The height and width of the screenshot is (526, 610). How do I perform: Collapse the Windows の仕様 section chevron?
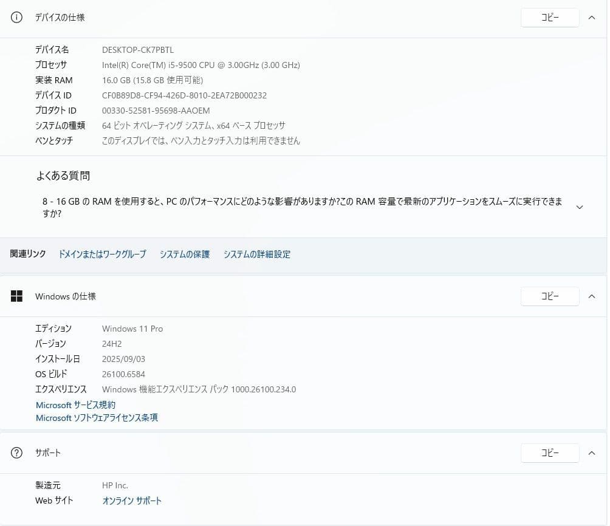tap(592, 296)
